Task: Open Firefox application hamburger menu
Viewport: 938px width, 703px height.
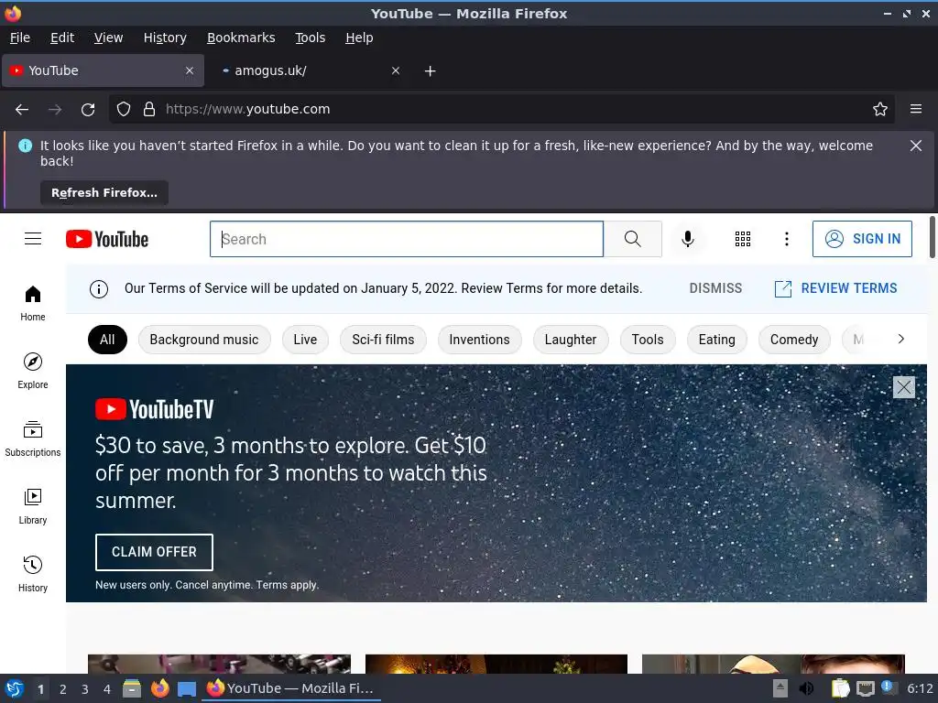Action: [916, 110]
